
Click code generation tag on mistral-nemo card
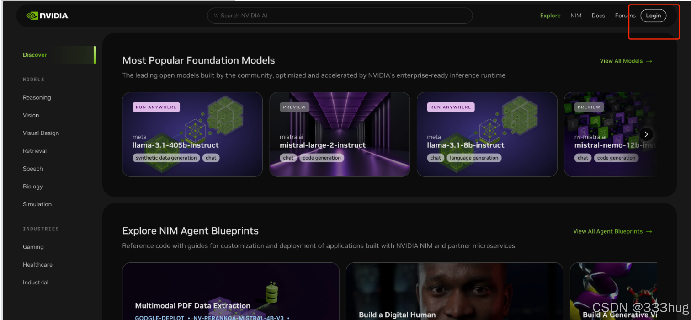pos(617,158)
